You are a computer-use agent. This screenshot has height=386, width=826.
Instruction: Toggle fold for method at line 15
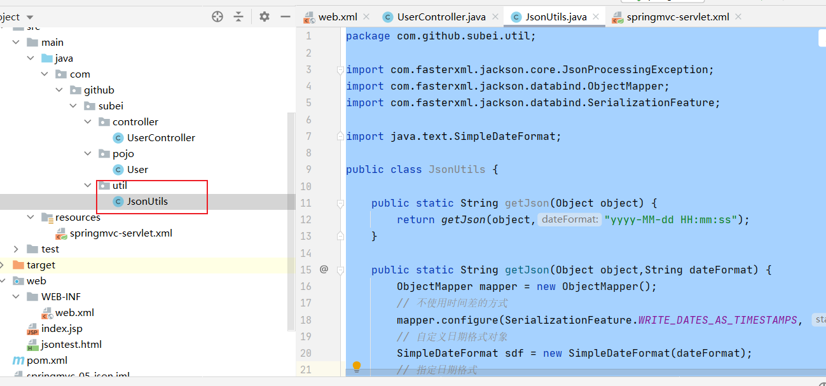pyautogui.click(x=340, y=270)
